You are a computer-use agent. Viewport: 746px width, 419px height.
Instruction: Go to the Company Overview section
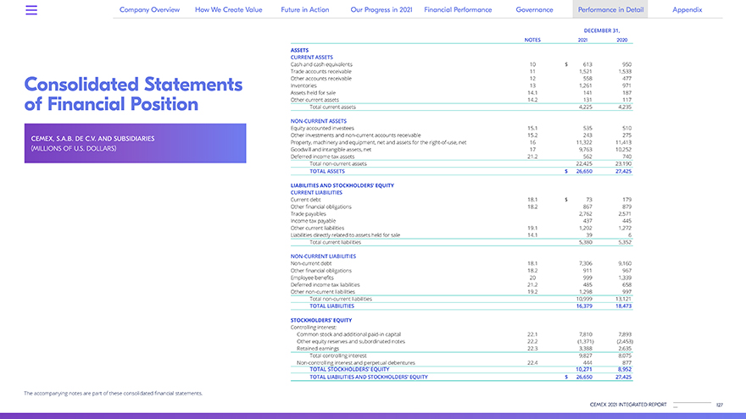(149, 9)
